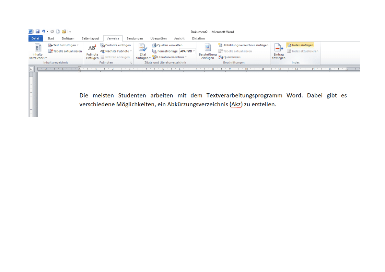Click the misspelled word 'Akz' in text
This screenshot has height=272, width=385.
point(236,105)
